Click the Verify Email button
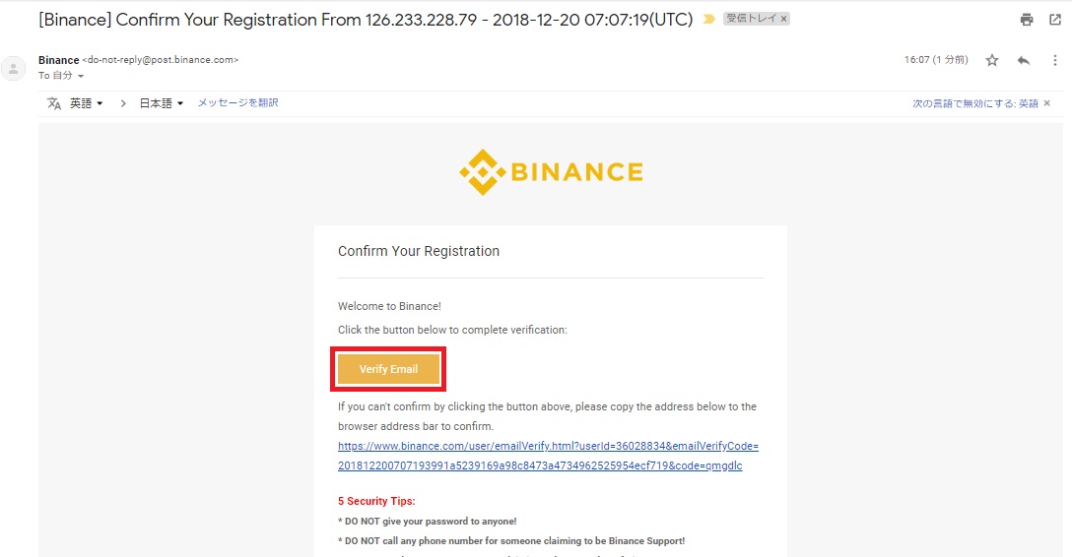This screenshot has width=1072, height=557. click(x=388, y=369)
